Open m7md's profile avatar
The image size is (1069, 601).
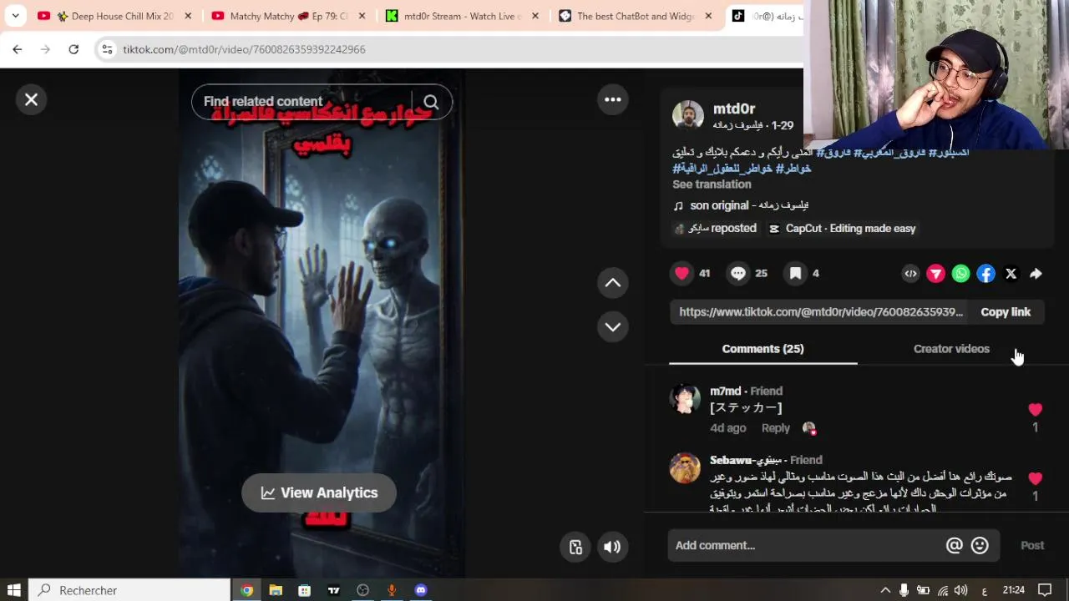point(685,399)
